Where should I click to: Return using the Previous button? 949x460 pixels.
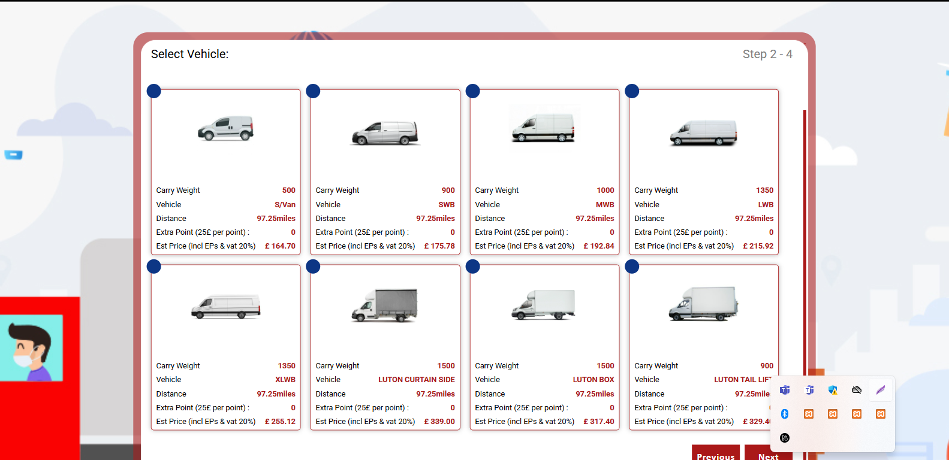715,455
